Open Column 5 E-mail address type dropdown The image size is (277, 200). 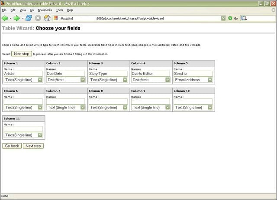tap(193, 80)
